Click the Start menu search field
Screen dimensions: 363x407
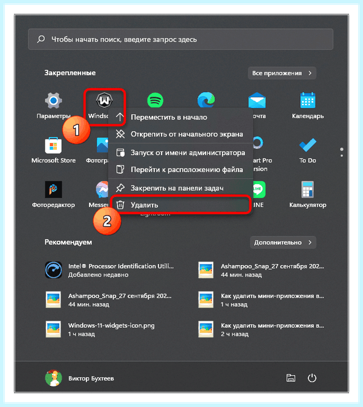pos(180,39)
